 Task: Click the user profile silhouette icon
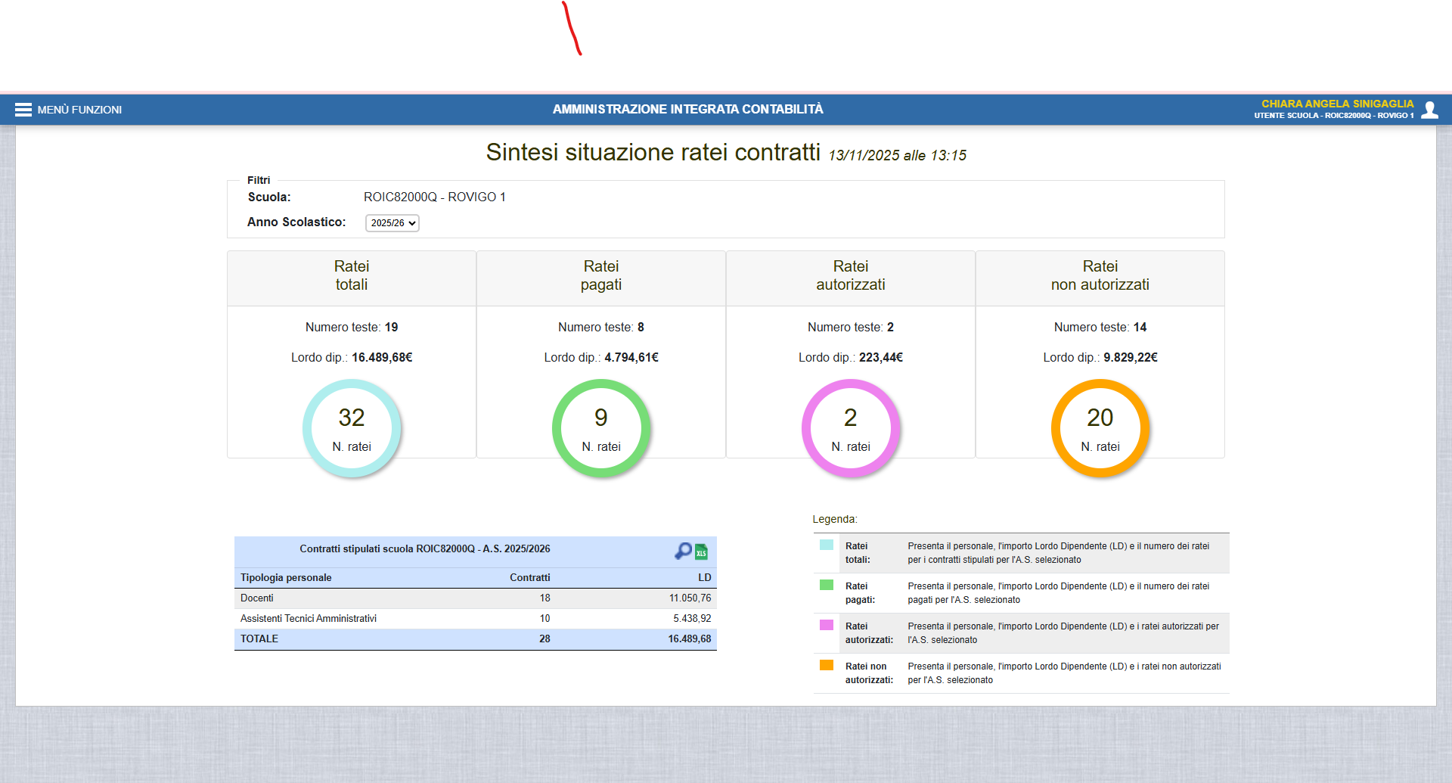(x=1429, y=110)
